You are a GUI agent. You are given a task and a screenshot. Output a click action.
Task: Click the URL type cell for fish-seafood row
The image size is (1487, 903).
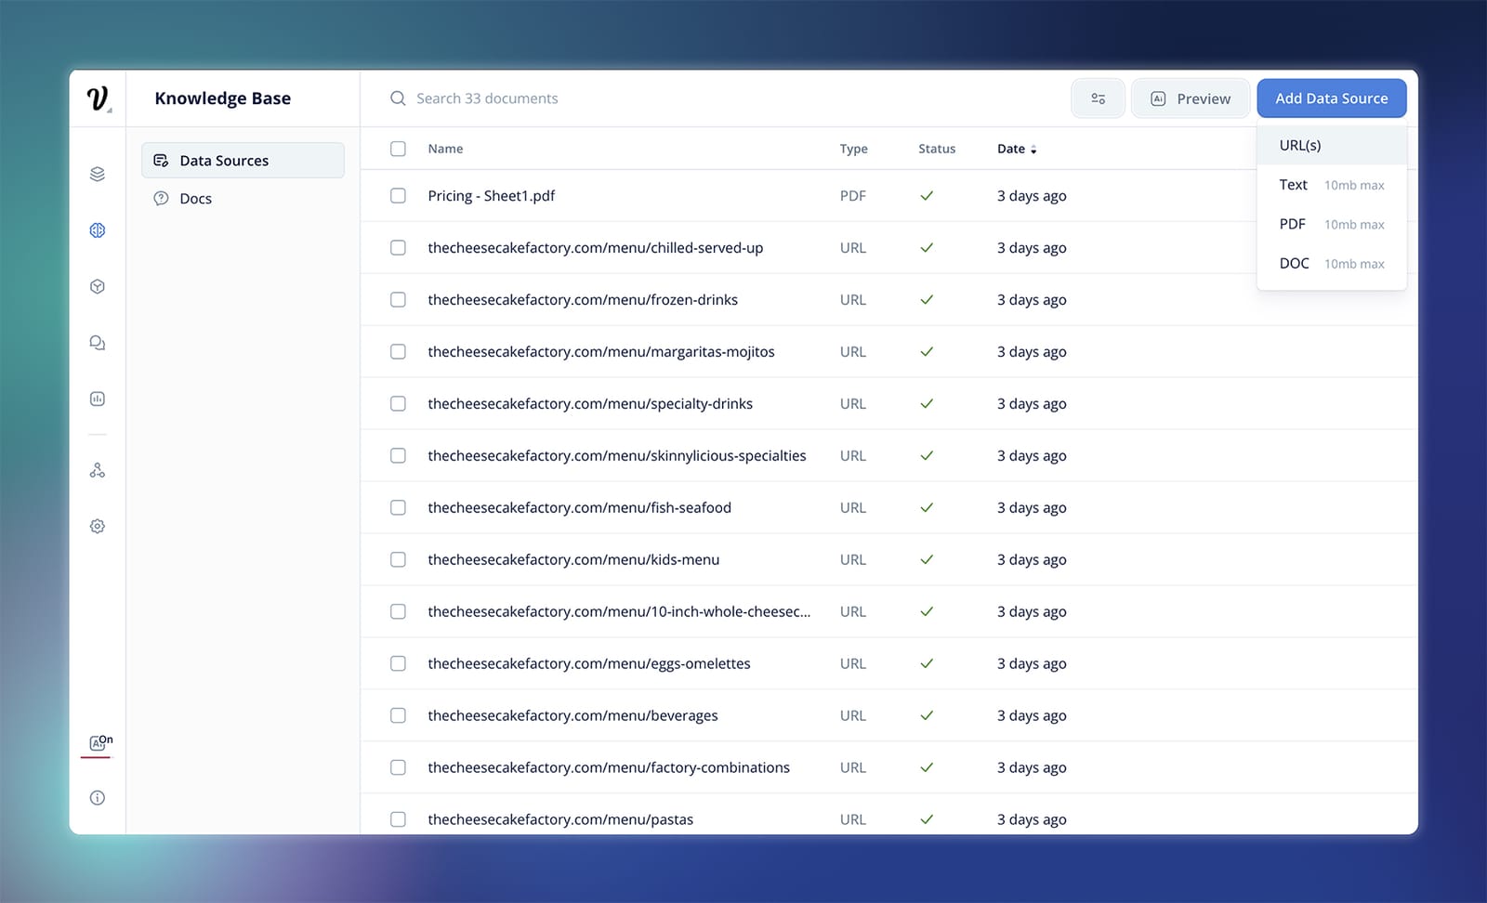852,507
